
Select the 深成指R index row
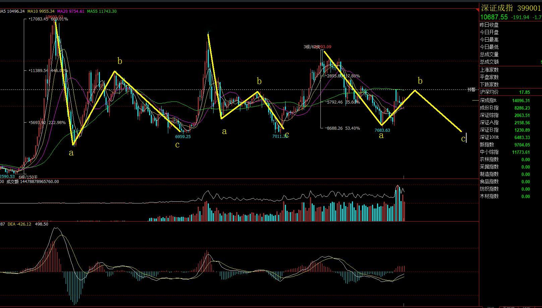point(510,101)
